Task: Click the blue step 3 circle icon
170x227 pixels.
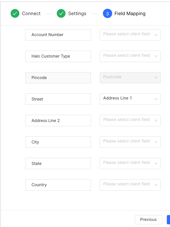Action: (107, 14)
